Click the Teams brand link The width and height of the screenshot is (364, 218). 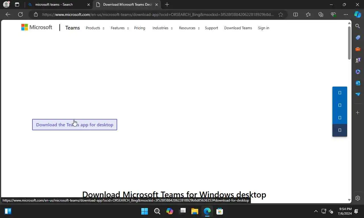pos(73,28)
